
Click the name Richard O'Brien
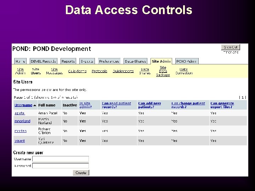pyautogui.click(x=44, y=131)
